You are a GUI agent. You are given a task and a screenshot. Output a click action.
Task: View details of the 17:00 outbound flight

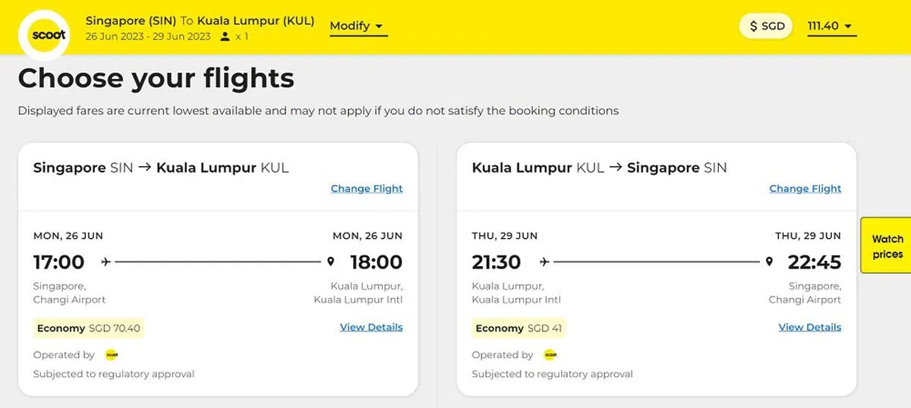(371, 328)
